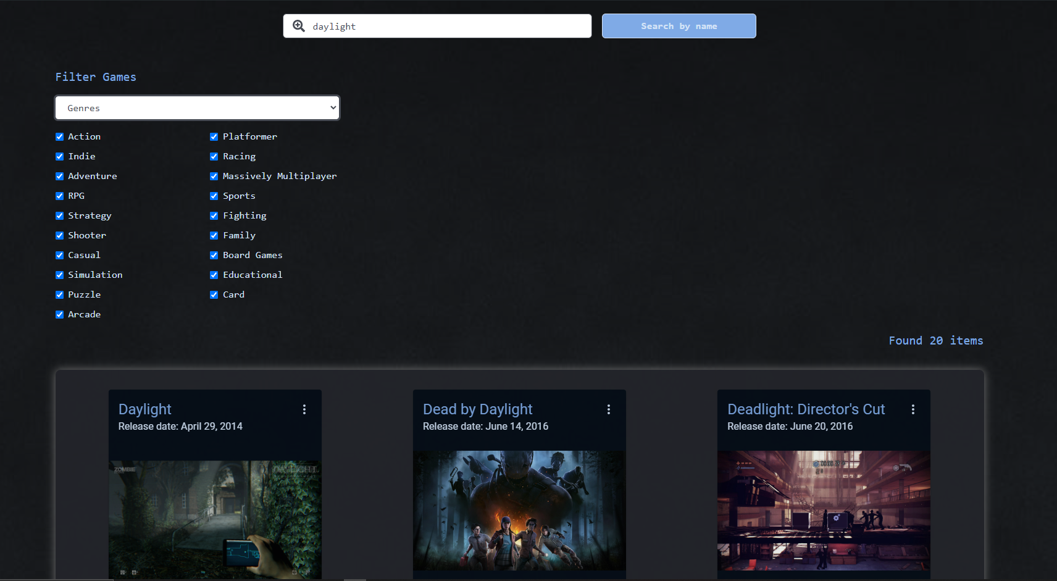The image size is (1057, 581).
Task: Open Deadlight: Director's Cut options menu
Action: pos(913,409)
